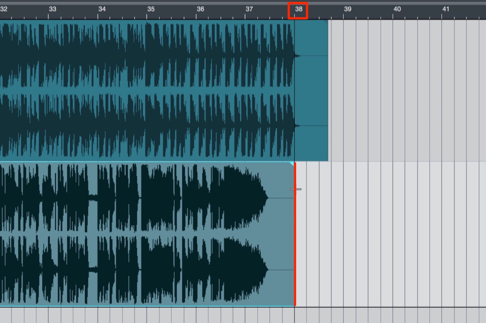Viewport: 486px width, 323px height.
Task: Set the playhead at bar 38 on the ruler
Action: click(298, 9)
